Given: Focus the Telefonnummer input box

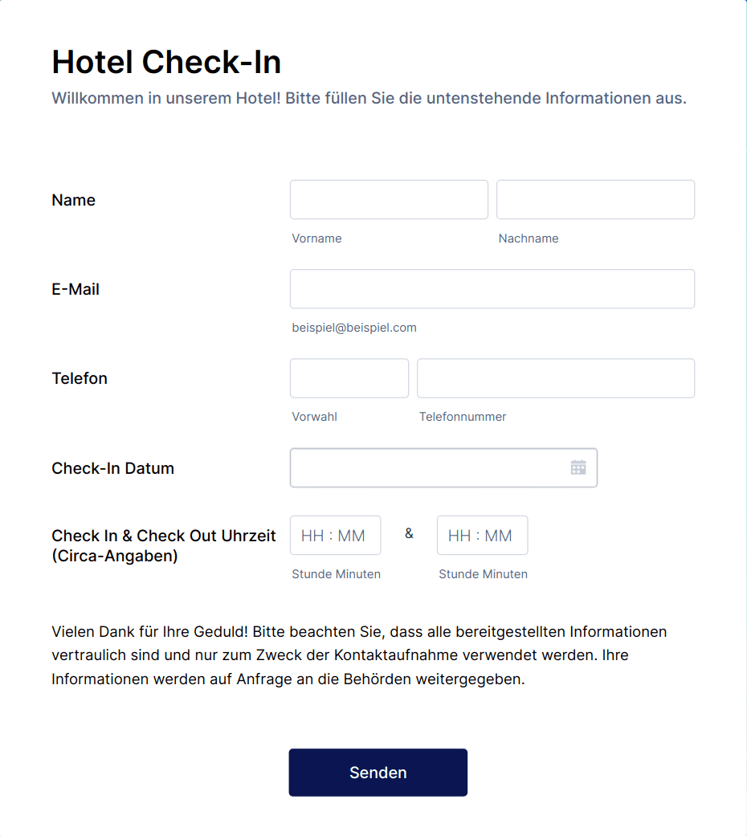Looking at the screenshot, I should (556, 378).
